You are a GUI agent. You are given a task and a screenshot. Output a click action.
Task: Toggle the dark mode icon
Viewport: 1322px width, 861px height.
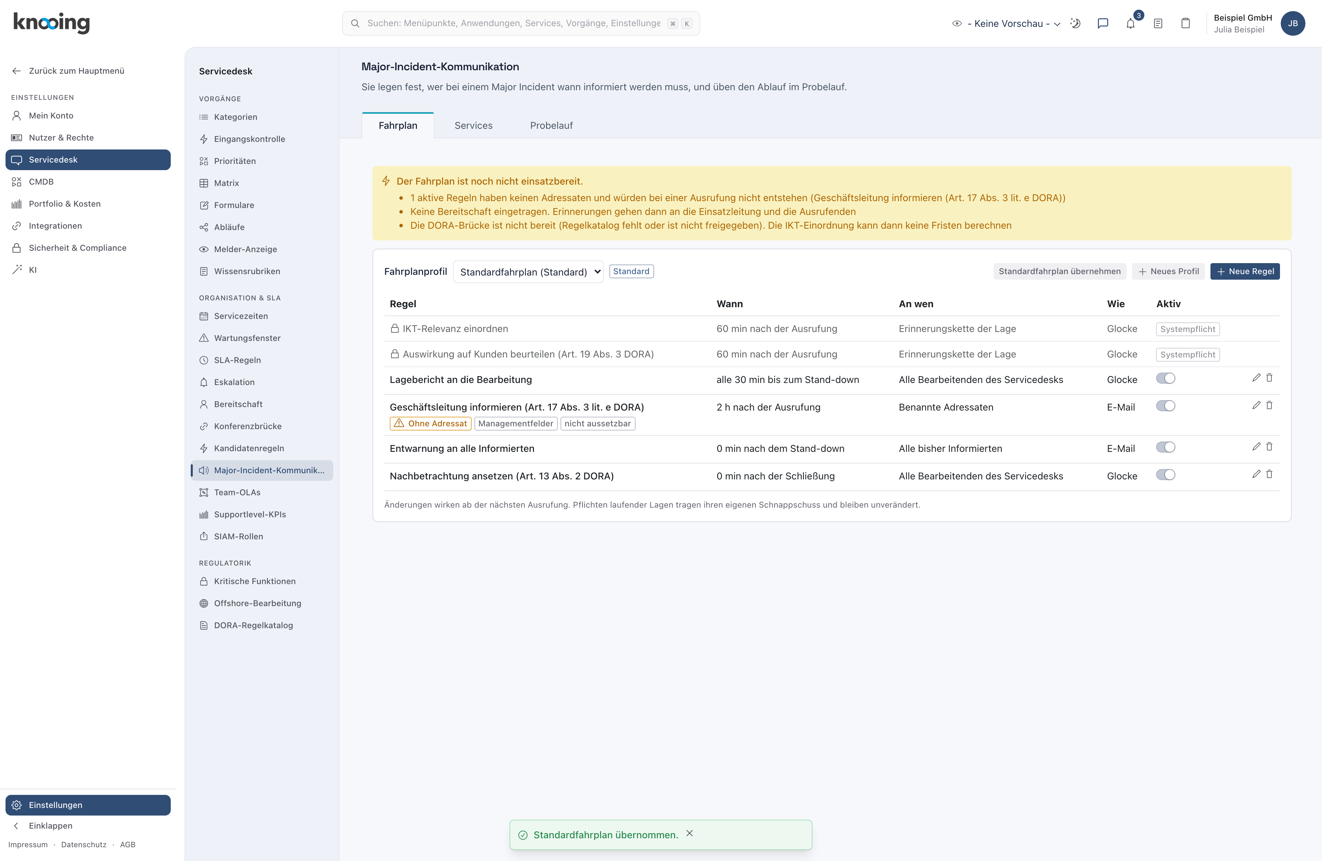pyautogui.click(x=1076, y=23)
